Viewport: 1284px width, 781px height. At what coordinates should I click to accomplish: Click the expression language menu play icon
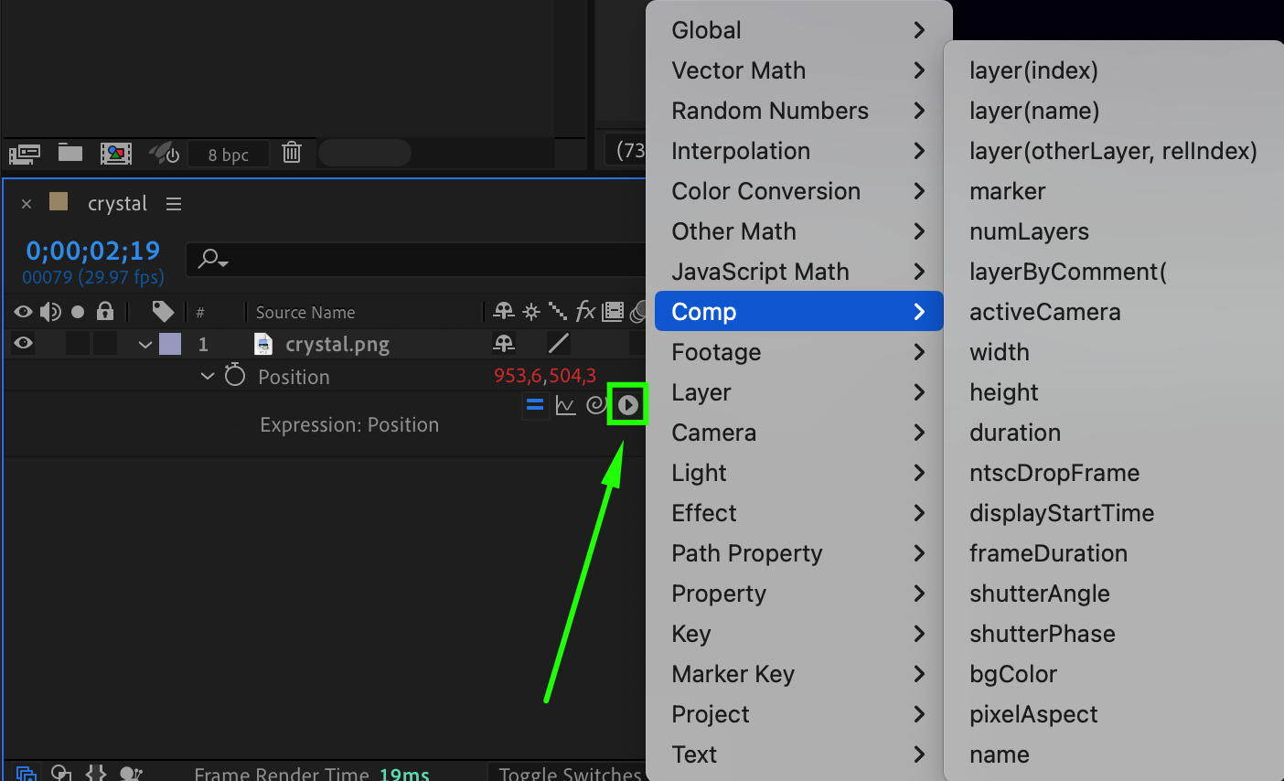tap(627, 405)
